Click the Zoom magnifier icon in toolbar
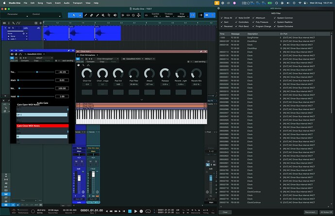Image resolution: width=335 pixels, height=216 pixels. click(134, 15)
